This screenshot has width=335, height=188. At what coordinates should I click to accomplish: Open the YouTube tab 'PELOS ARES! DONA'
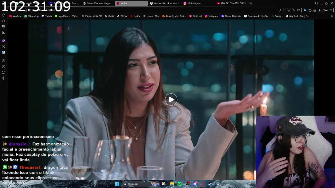point(231,3)
